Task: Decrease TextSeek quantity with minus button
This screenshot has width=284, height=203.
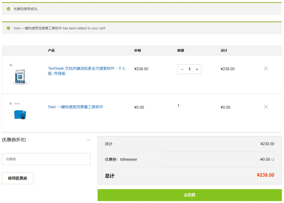Action: [182, 69]
